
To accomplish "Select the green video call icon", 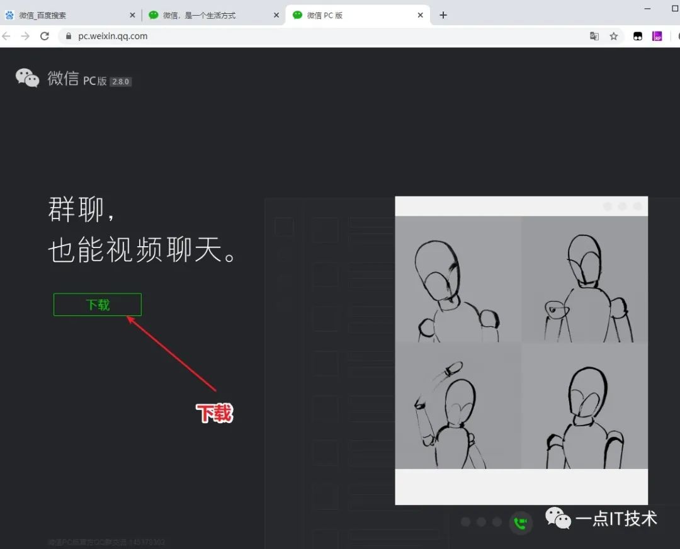I will point(520,523).
